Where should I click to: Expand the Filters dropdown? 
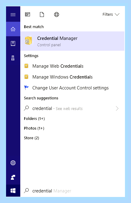pyautogui.click(x=111, y=14)
